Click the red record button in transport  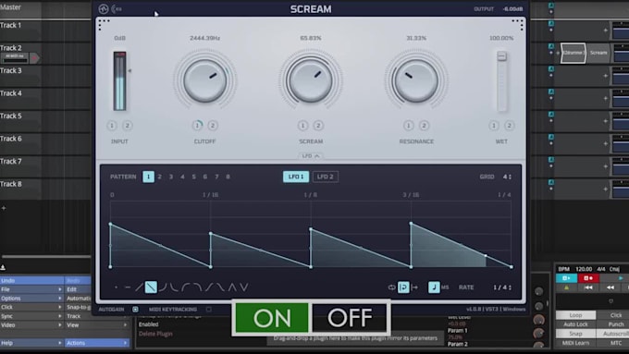(x=588, y=278)
